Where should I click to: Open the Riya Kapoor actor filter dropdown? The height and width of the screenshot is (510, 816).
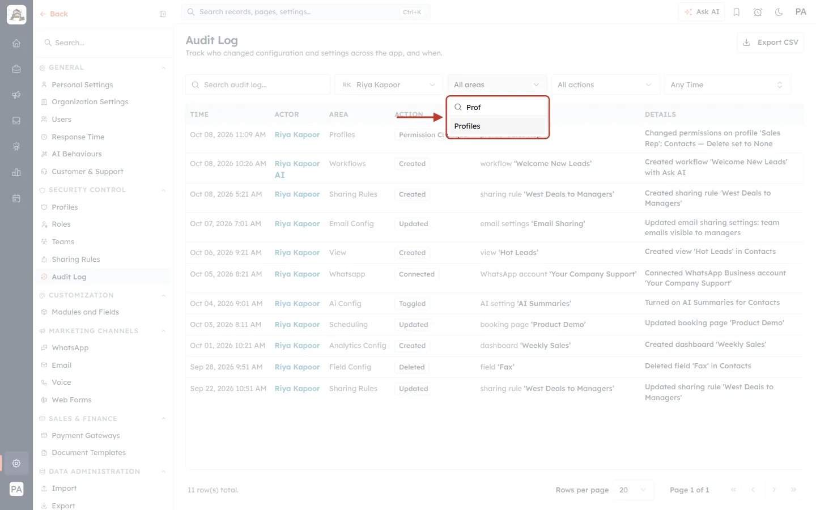[x=389, y=85]
